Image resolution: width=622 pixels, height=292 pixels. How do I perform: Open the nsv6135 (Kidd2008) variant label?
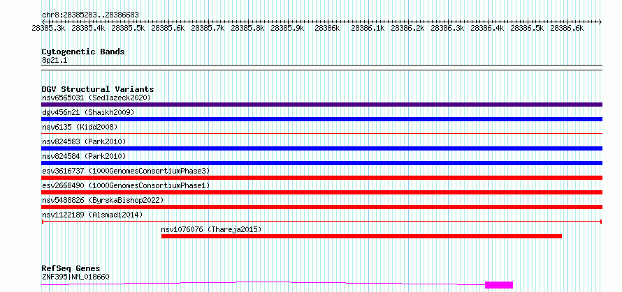[x=80, y=127]
